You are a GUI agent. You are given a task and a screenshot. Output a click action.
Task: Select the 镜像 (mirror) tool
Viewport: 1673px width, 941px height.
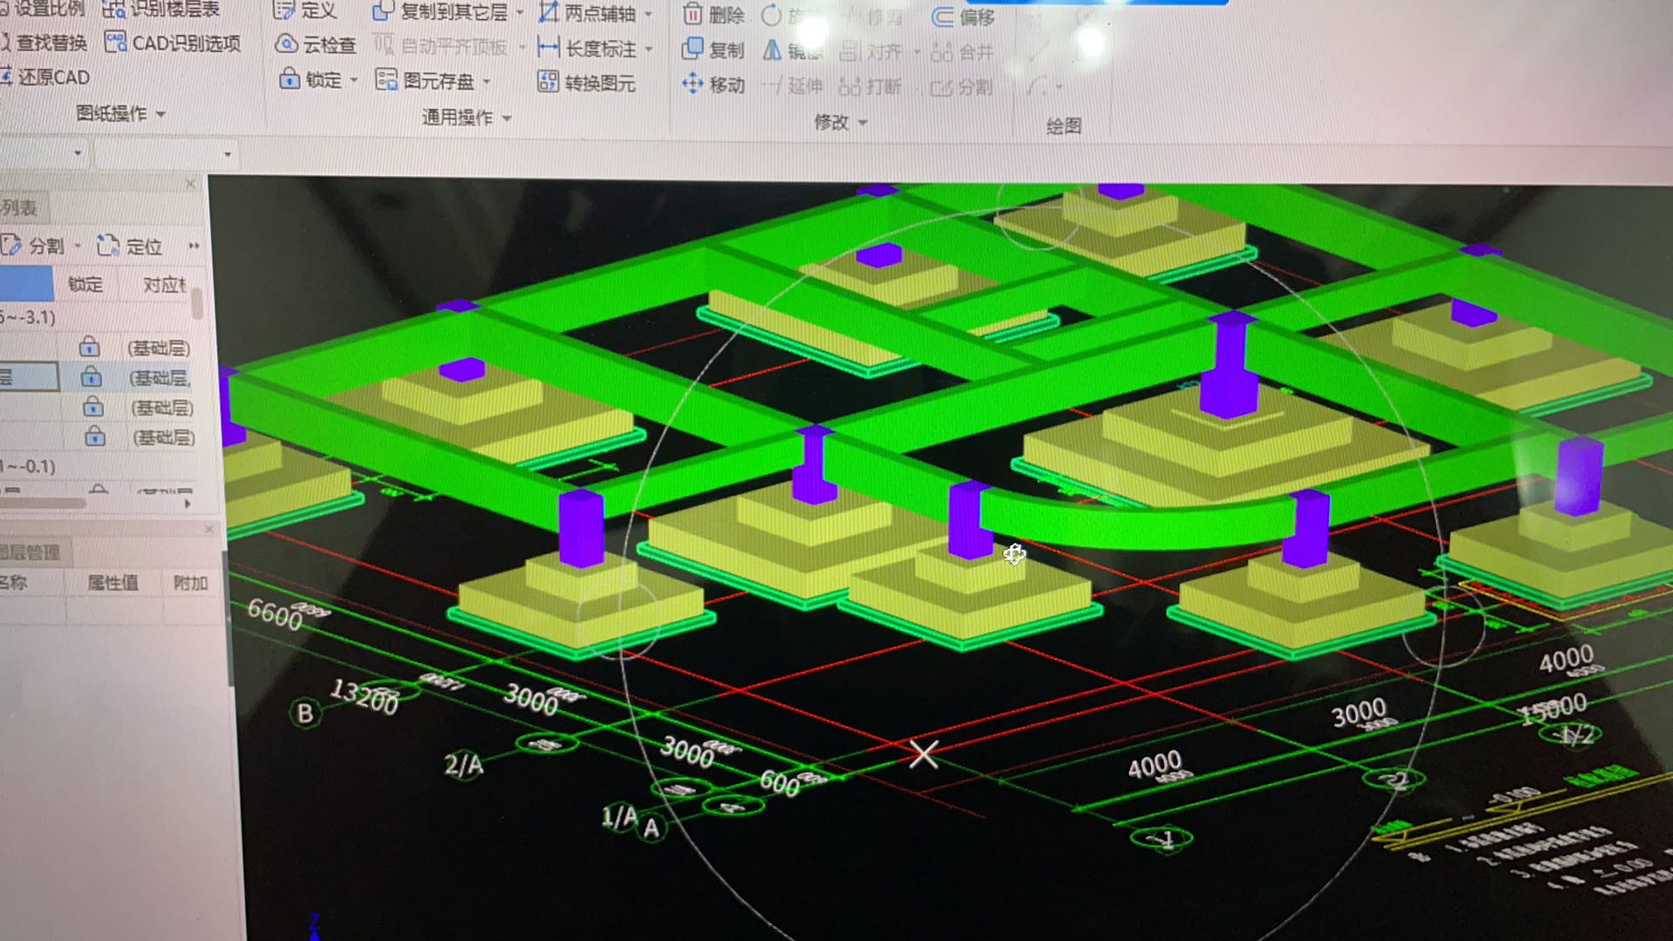791,51
